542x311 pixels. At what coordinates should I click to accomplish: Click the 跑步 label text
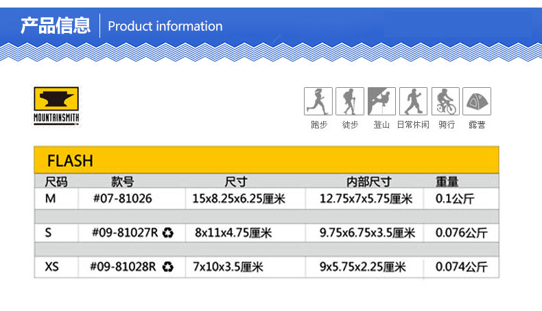(x=319, y=124)
